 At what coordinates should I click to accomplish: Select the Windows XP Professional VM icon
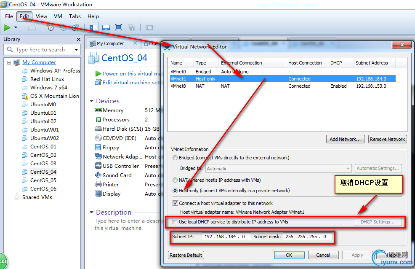(x=24, y=71)
